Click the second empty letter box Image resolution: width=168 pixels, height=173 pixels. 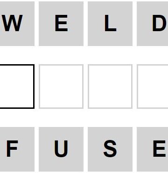click(x=61, y=86)
